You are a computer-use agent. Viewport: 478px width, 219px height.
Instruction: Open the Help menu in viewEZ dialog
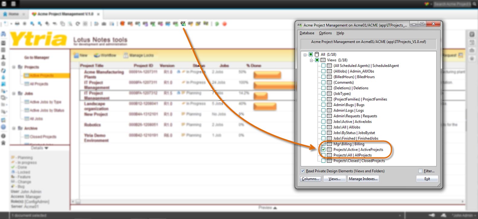340,33
